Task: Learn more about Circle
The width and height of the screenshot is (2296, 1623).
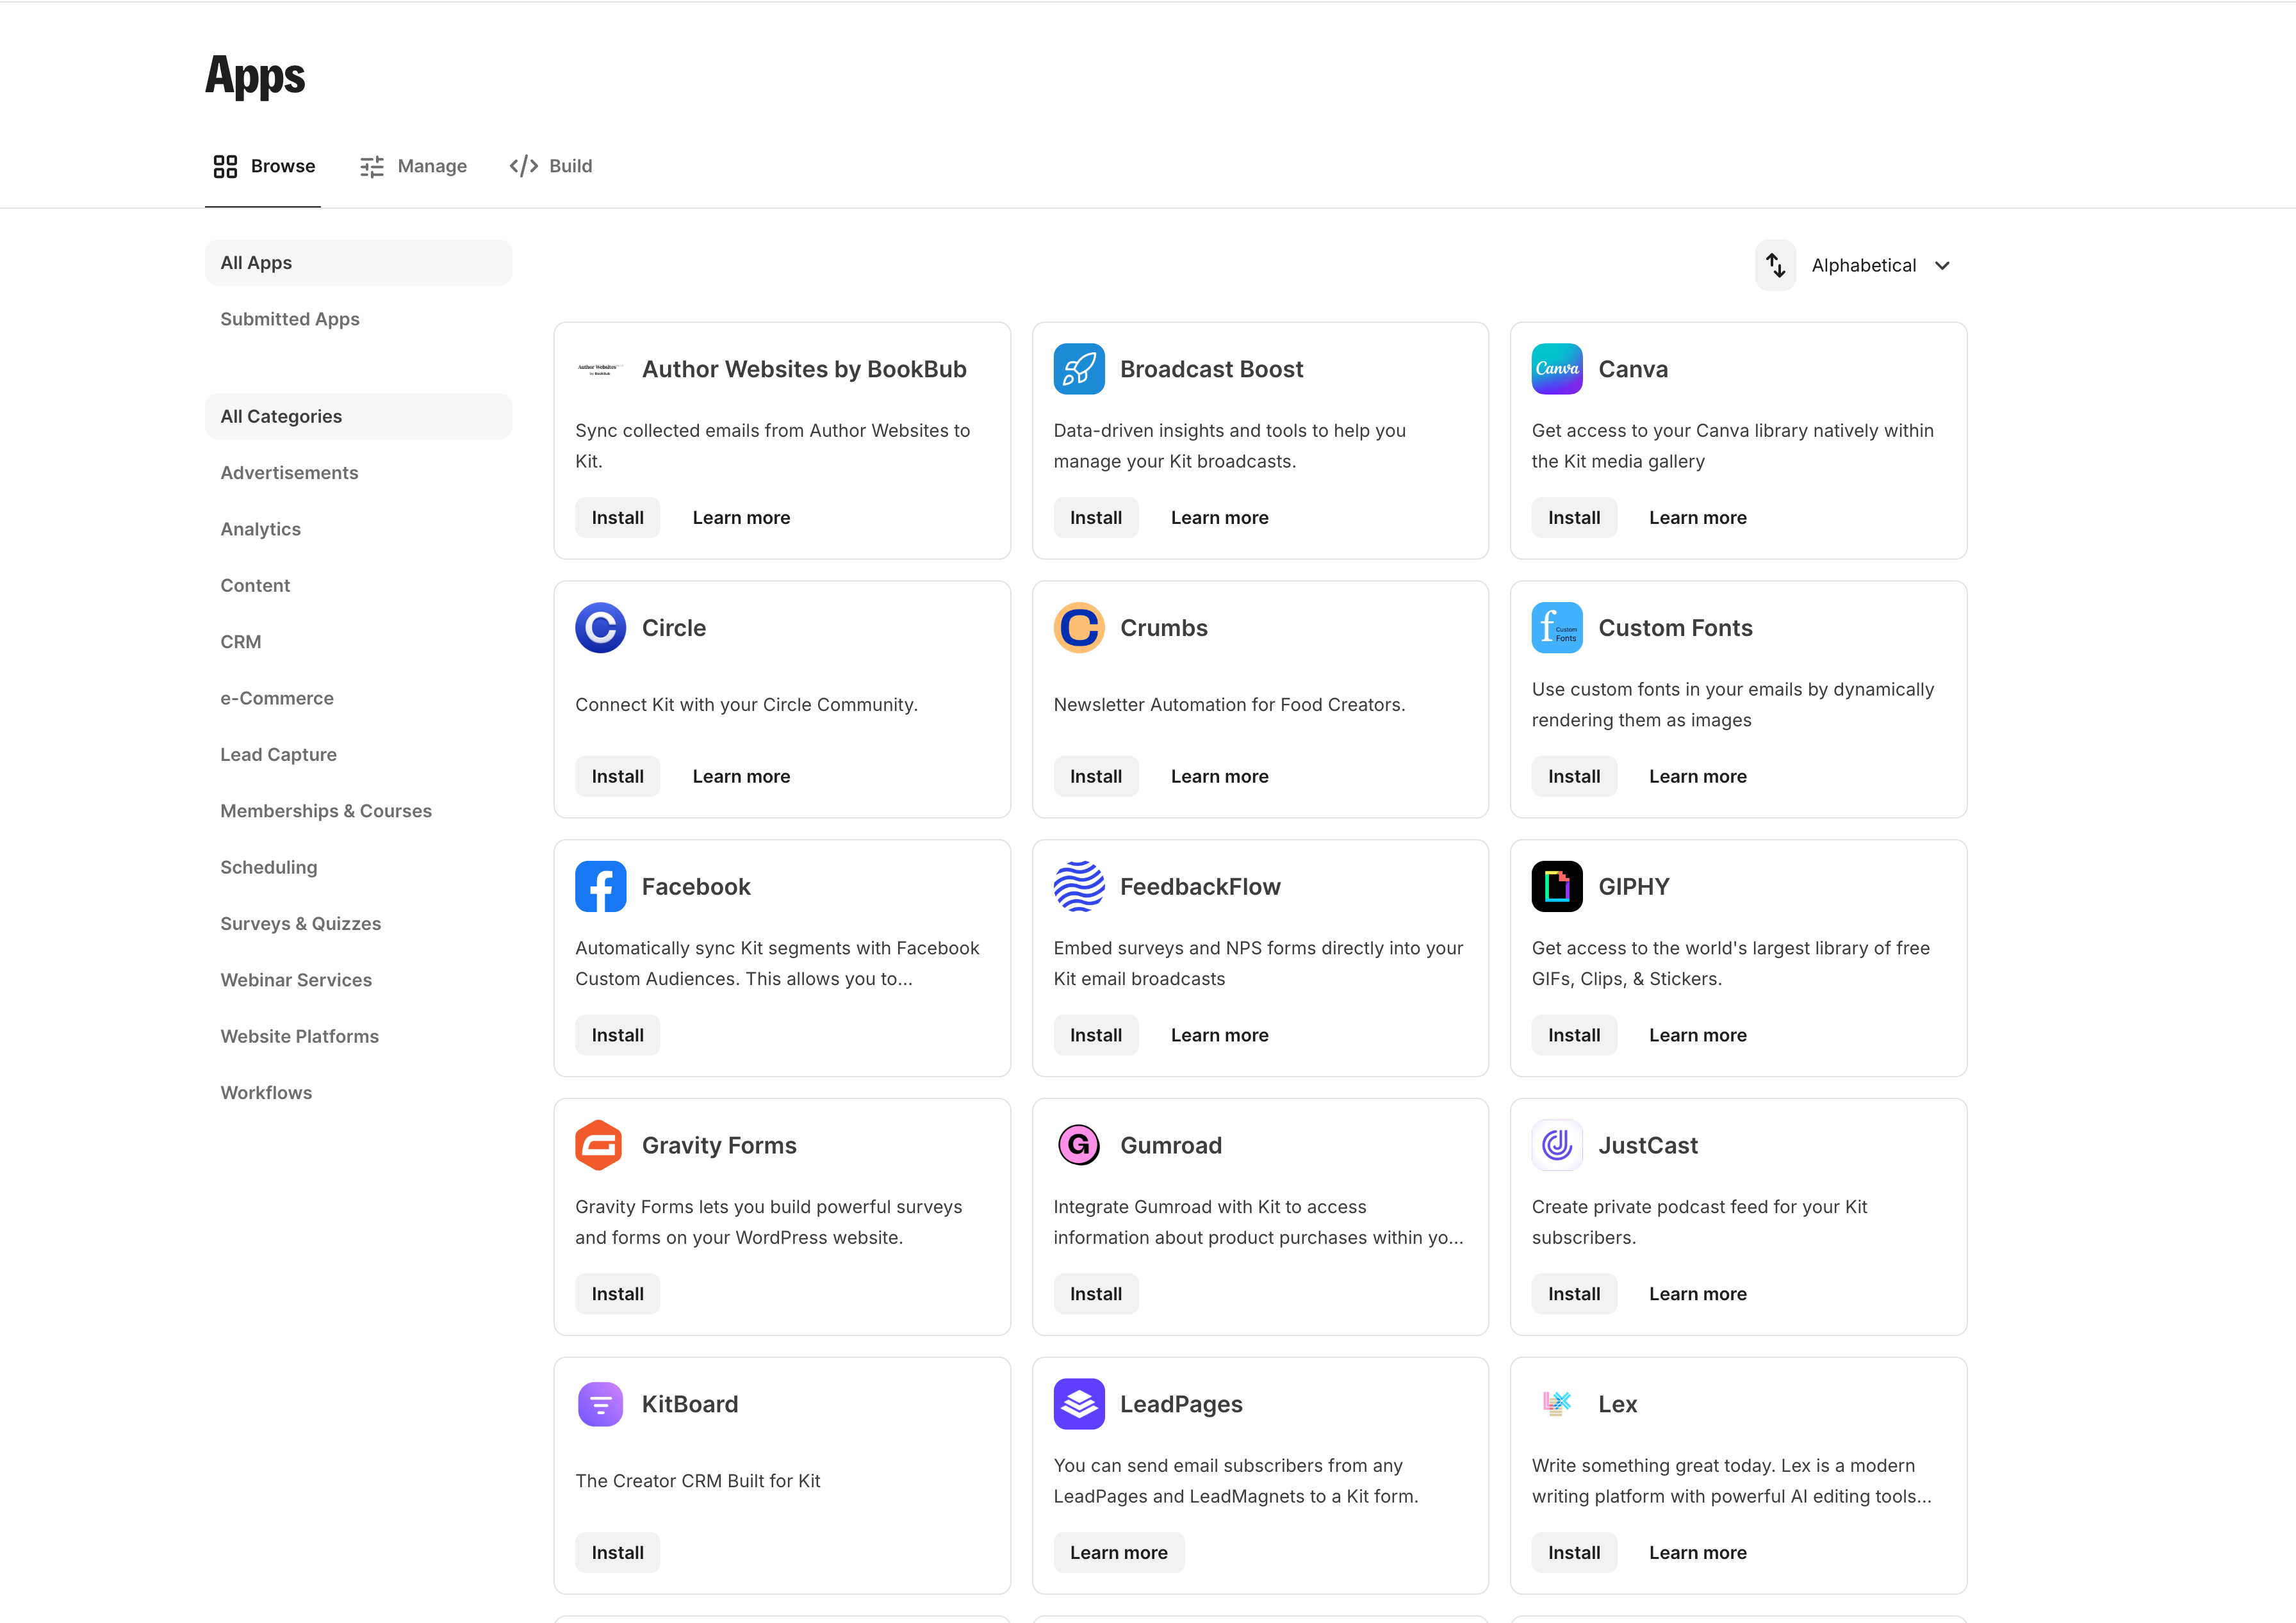Action: click(741, 776)
